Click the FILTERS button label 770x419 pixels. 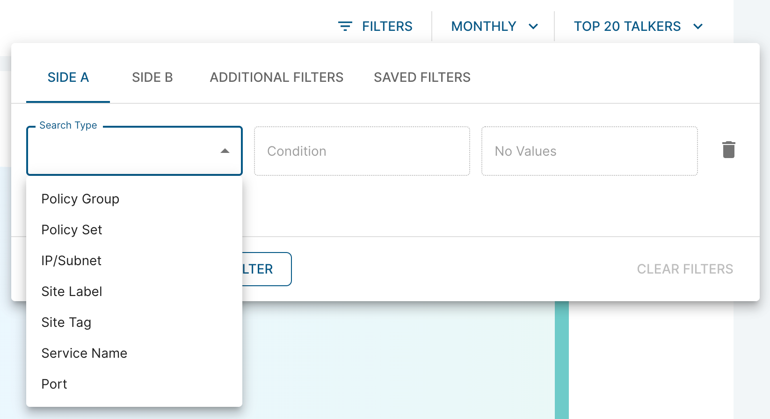[x=387, y=26]
